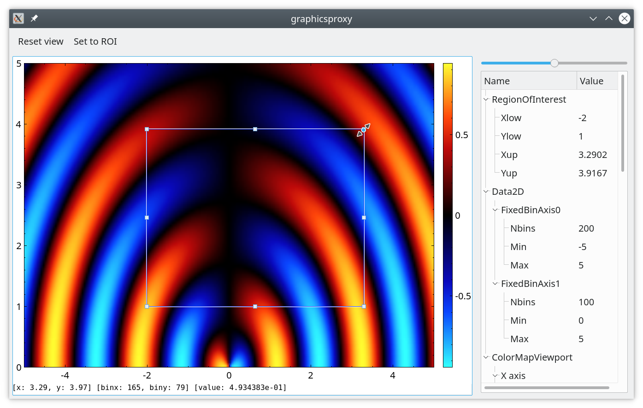Viewport: 643px width, 408px height.
Task: Collapse the FixedBinAxis1 node
Action: click(495, 284)
